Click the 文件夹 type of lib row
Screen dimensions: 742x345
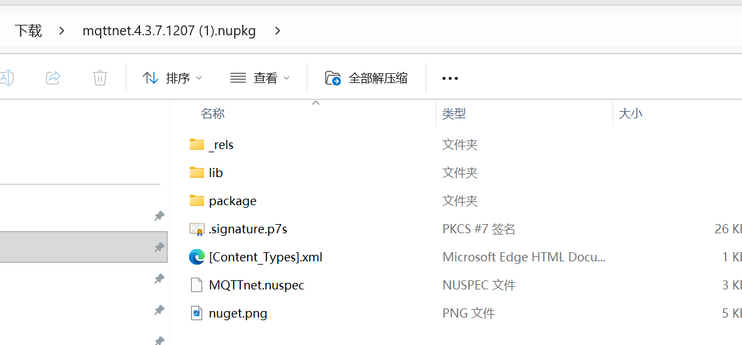(x=460, y=173)
